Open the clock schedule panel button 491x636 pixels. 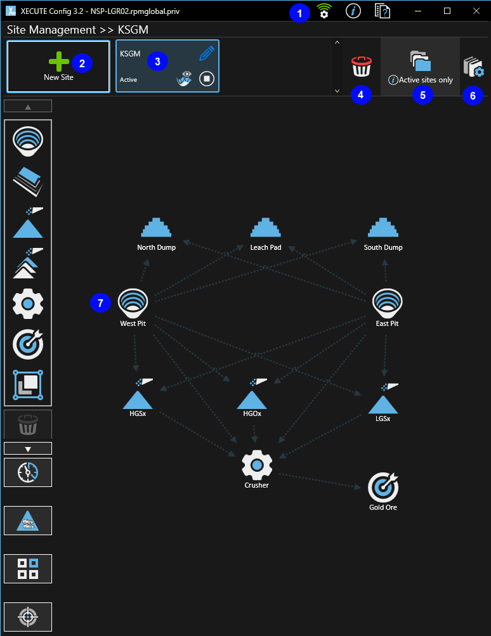point(28,472)
